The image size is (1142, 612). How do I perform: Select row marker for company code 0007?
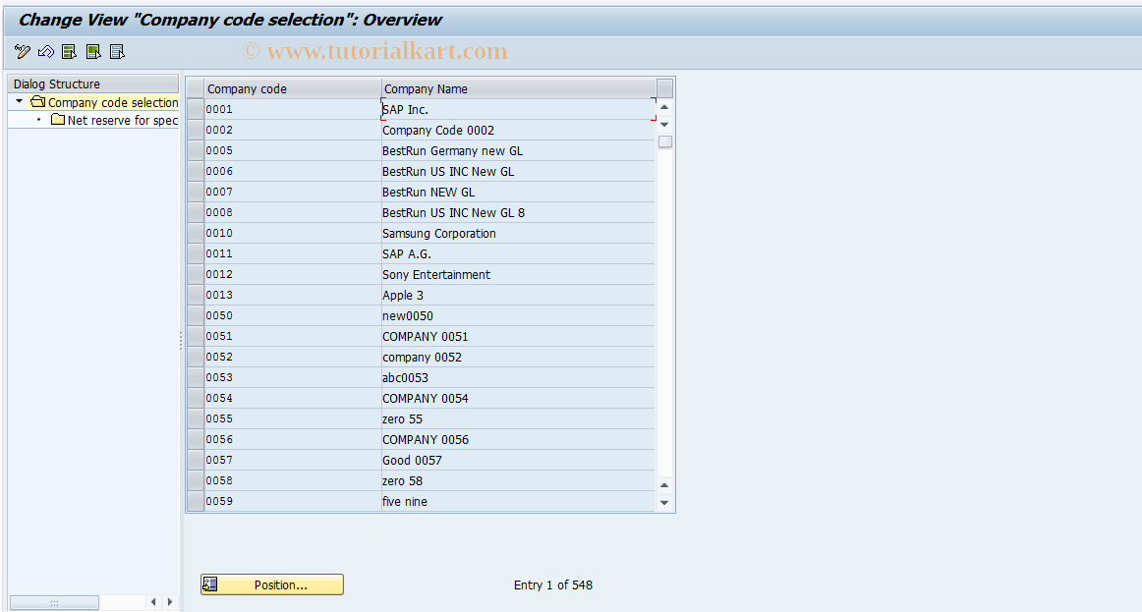pyautogui.click(x=196, y=192)
